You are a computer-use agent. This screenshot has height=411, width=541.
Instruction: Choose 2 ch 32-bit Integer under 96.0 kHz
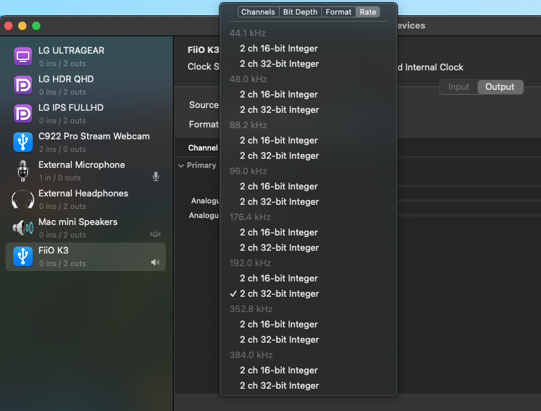308,202
